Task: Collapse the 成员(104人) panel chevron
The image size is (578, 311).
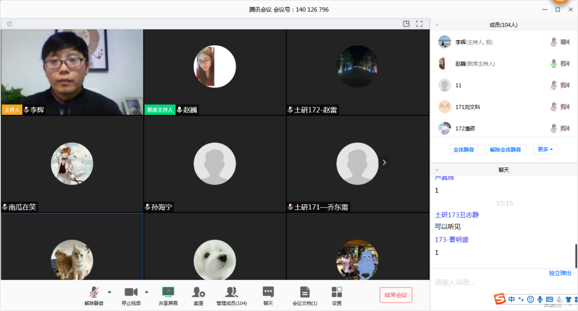Action: pyautogui.click(x=437, y=25)
